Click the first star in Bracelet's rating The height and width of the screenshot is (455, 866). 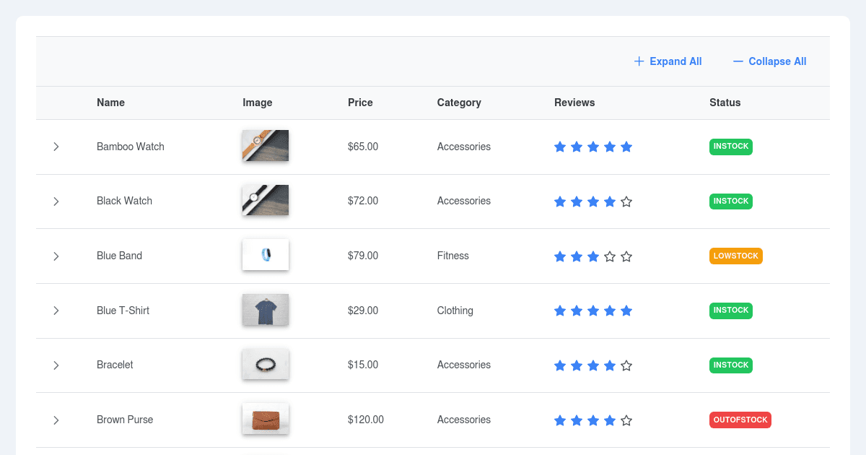(560, 365)
